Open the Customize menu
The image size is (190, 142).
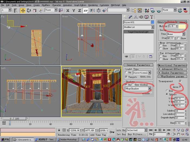(104, 5)
